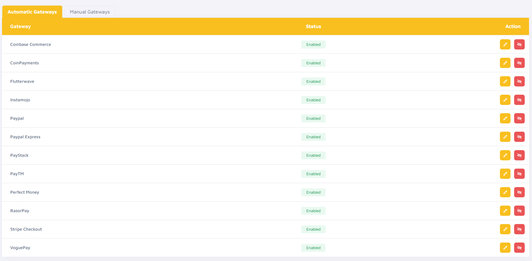The height and width of the screenshot is (261, 532).
Task: Click the Stripe Checkout gateway name
Action: pyautogui.click(x=26, y=229)
